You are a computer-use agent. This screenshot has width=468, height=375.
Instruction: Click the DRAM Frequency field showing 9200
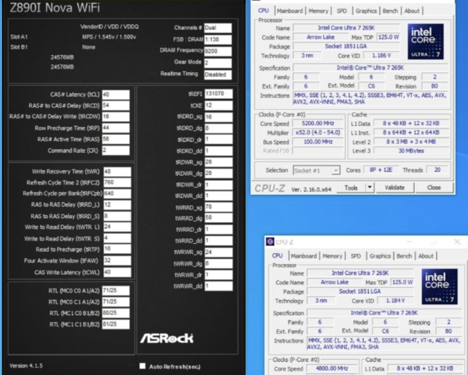tap(218, 51)
